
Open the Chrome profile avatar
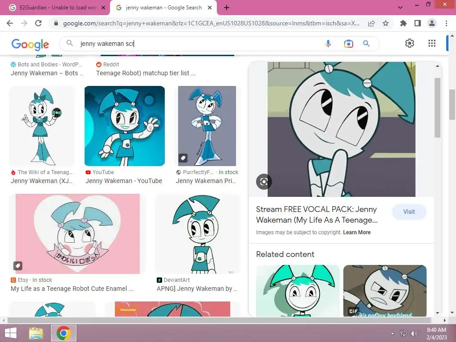tap(432, 23)
